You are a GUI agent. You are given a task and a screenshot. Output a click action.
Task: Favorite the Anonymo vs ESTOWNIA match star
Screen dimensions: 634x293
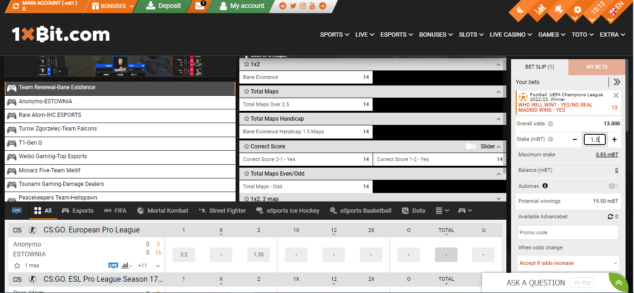pyautogui.click(x=17, y=266)
